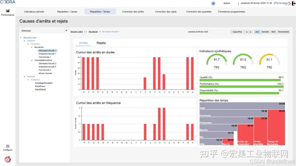296x166 pixels.
Task: Select Empacteur biscuits 1 in the tree
Action: 47,54
